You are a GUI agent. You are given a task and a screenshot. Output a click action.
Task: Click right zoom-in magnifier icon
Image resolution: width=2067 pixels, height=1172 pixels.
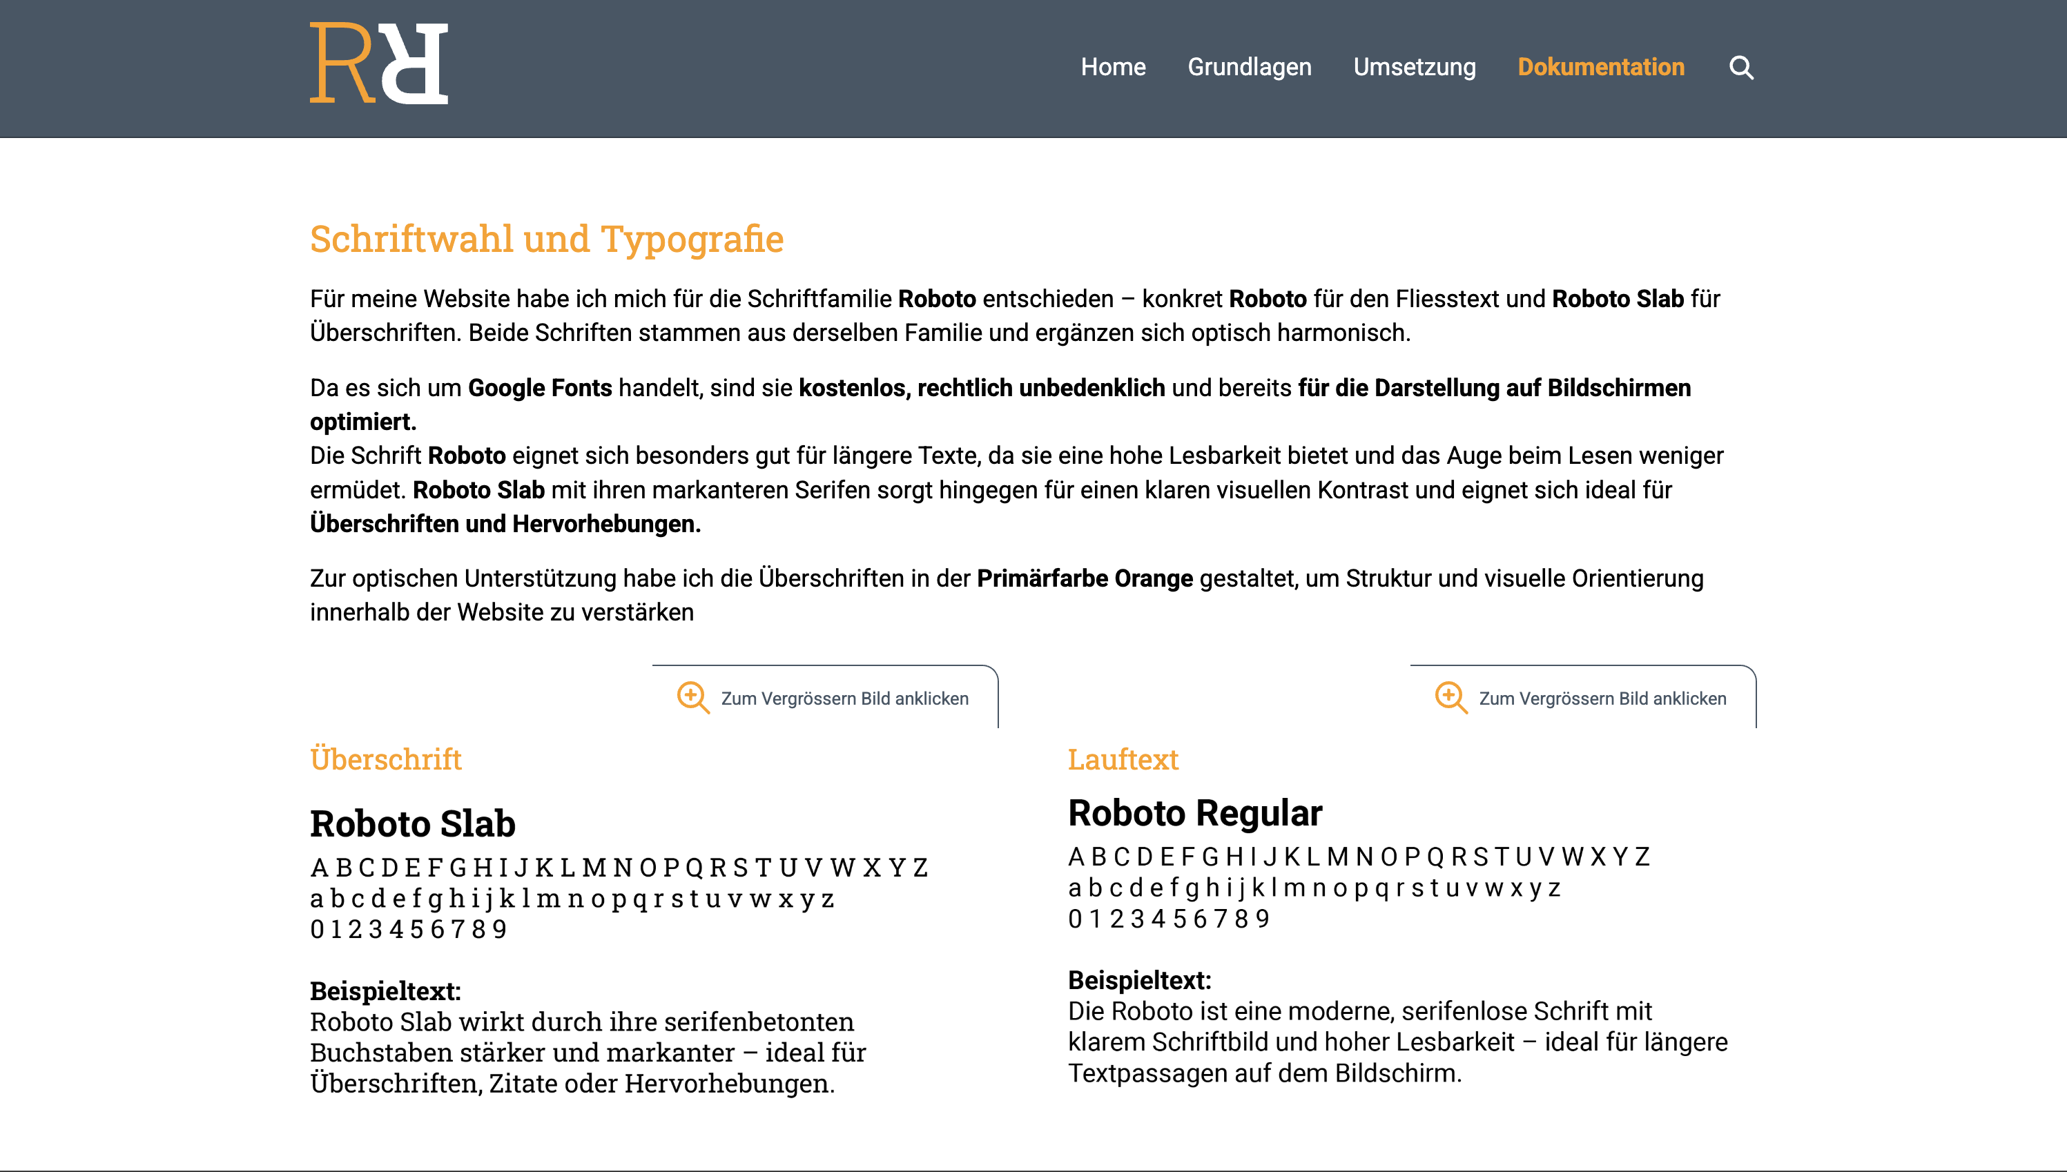(1450, 697)
